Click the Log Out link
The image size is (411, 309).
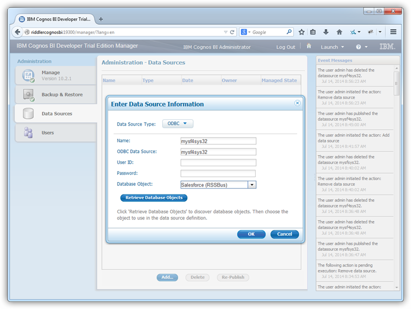(286, 47)
